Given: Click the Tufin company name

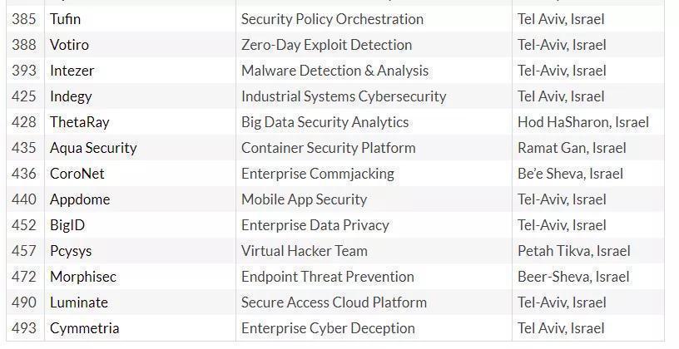Looking at the screenshot, I should (66, 19).
